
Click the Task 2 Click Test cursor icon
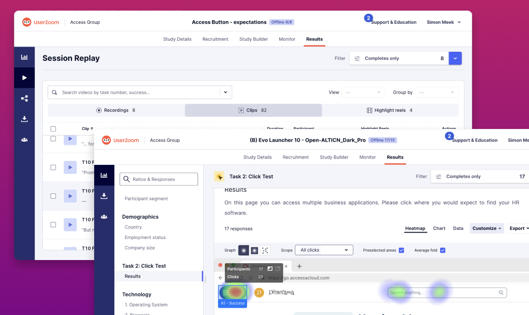(218, 177)
